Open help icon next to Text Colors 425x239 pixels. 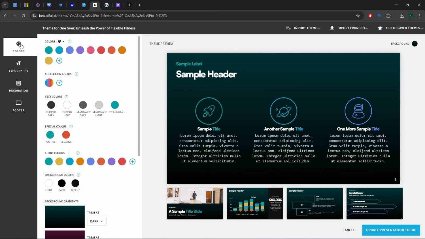(x=67, y=97)
